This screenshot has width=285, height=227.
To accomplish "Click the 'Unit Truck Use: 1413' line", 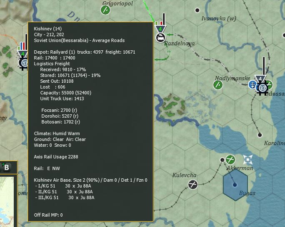I will pyautogui.click(x=62, y=99).
